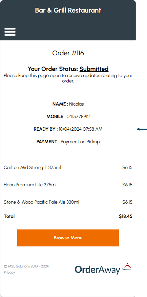Click the OrderAway logo
The image size is (147, 297).
104,268
